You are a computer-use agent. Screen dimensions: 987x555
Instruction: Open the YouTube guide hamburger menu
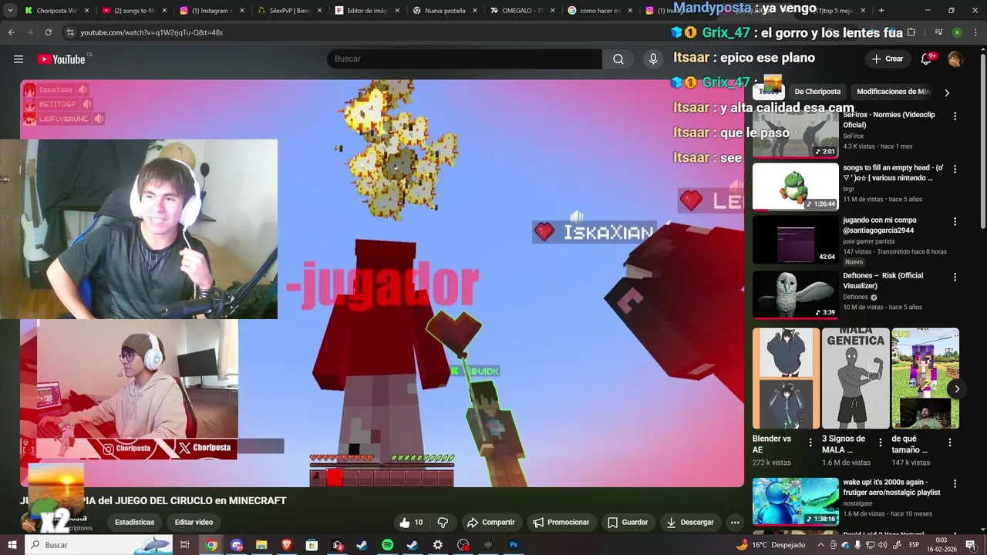[x=18, y=59]
